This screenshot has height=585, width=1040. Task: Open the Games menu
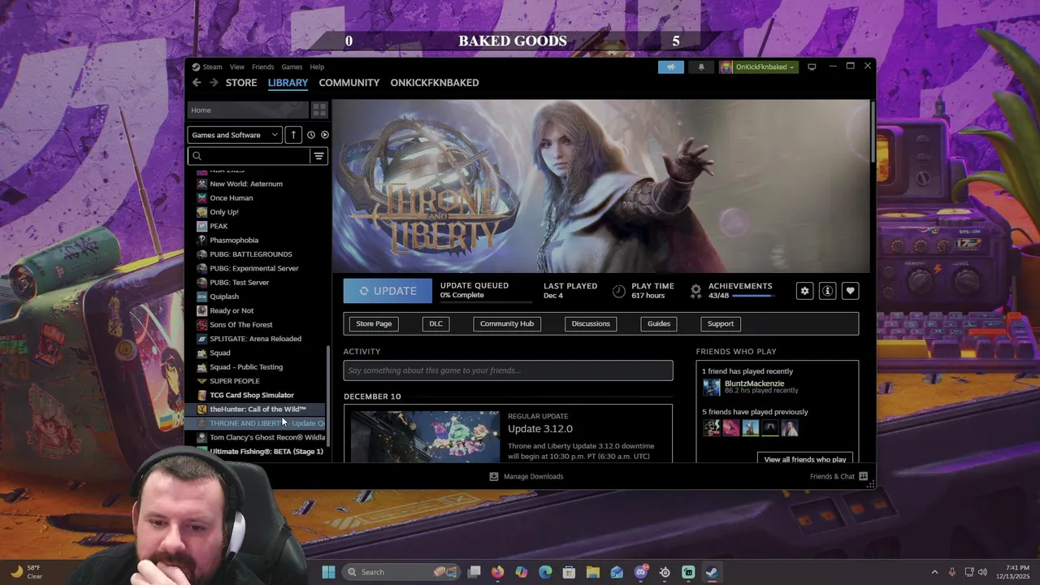click(x=292, y=67)
